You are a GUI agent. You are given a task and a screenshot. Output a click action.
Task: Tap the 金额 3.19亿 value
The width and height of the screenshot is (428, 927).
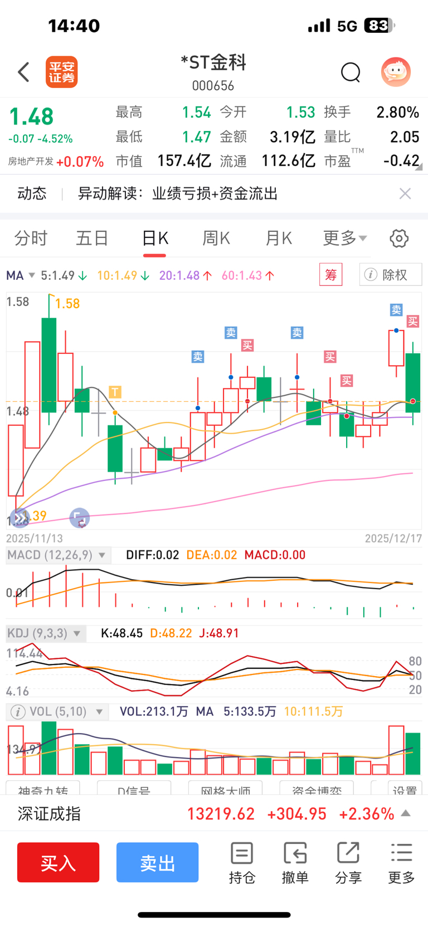[293, 137]
